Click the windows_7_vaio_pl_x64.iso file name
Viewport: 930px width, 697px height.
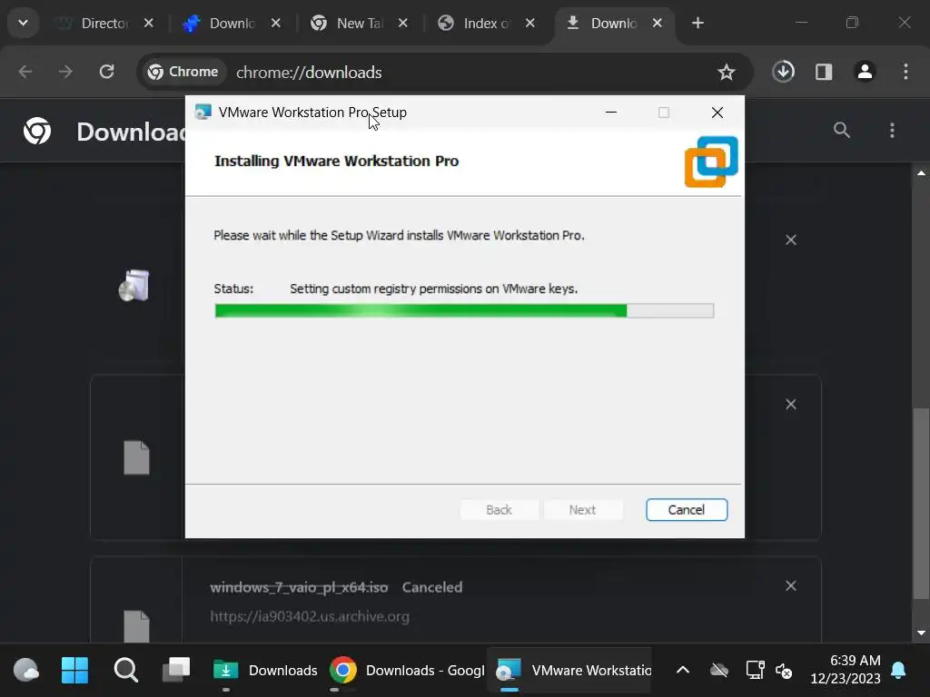[299, 587]
